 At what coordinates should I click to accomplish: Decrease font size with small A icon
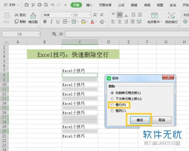point(102,15)
